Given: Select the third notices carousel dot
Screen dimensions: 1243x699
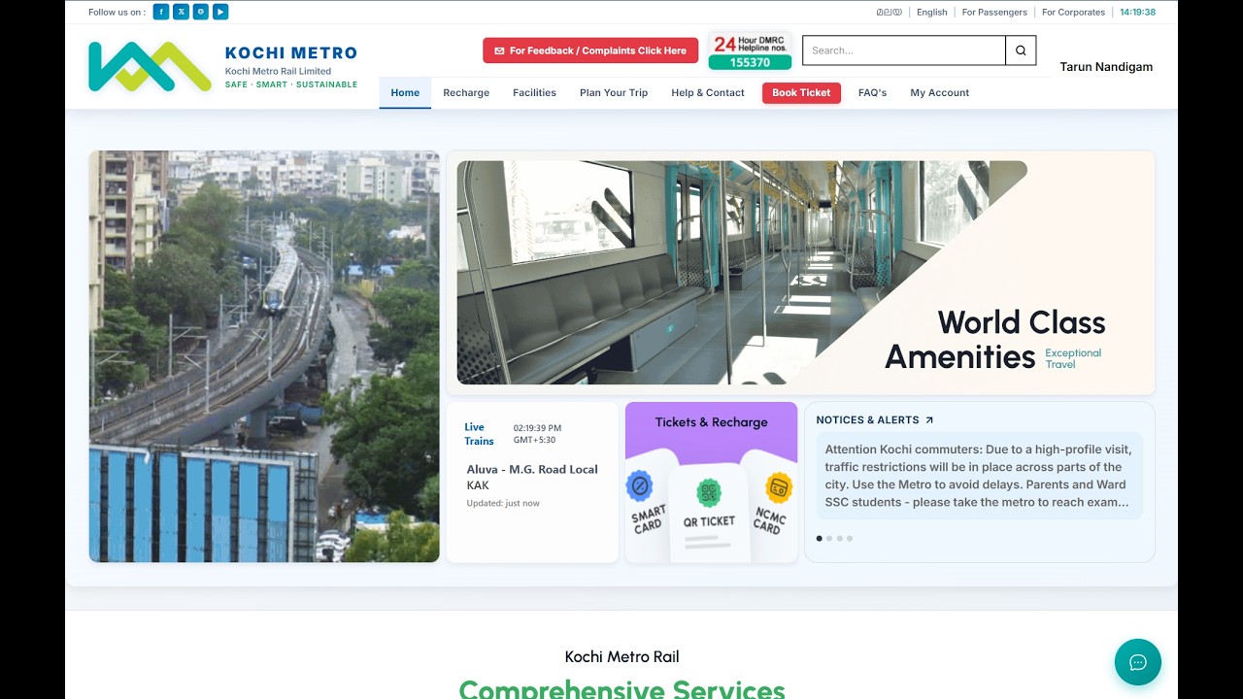Looking at the screenshot, I should (839, 538).
